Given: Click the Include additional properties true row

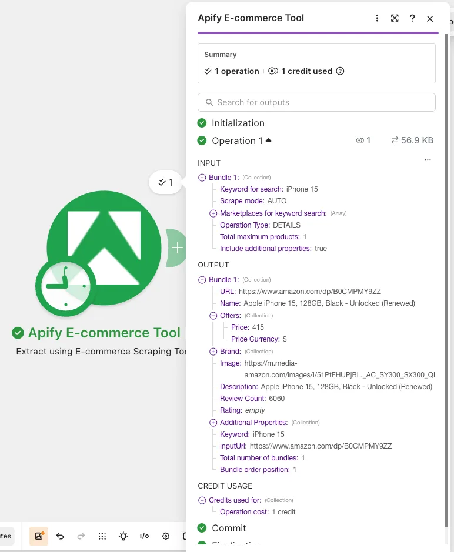Looking at the screenshot, I should (x=273, y=249).
